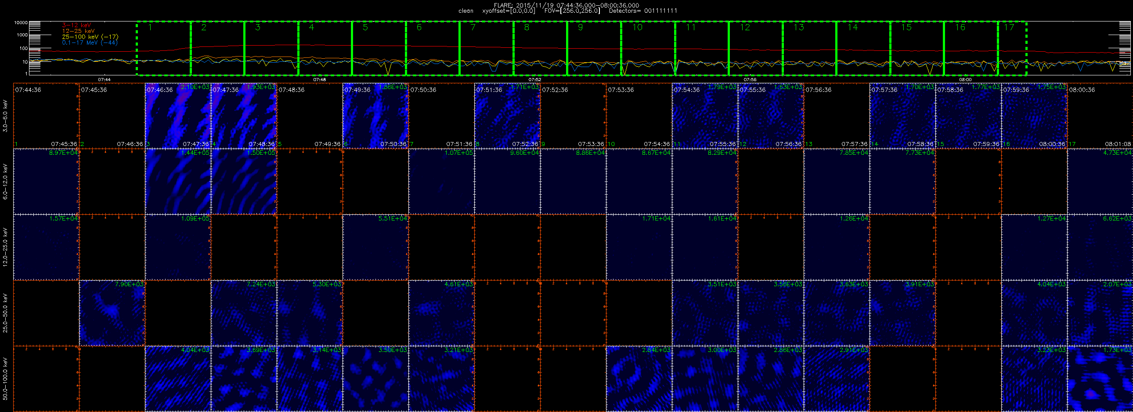
Task: Select light curve interval 7 marker
Action: click(473, 28)
